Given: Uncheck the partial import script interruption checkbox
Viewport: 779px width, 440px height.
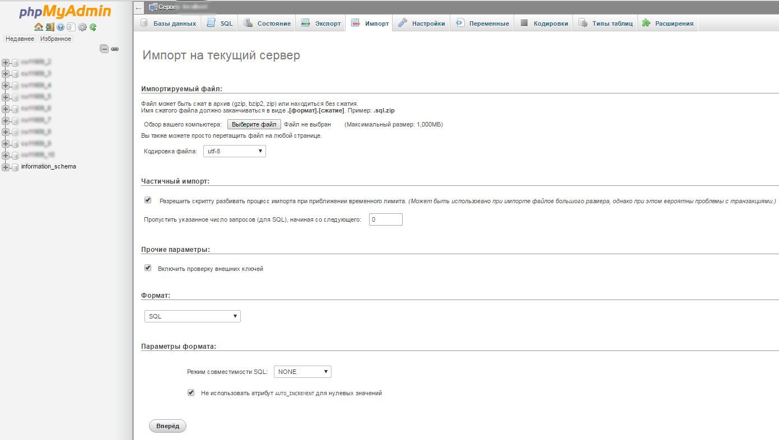Looking at the screenshot, I should (x=148, y=200).
